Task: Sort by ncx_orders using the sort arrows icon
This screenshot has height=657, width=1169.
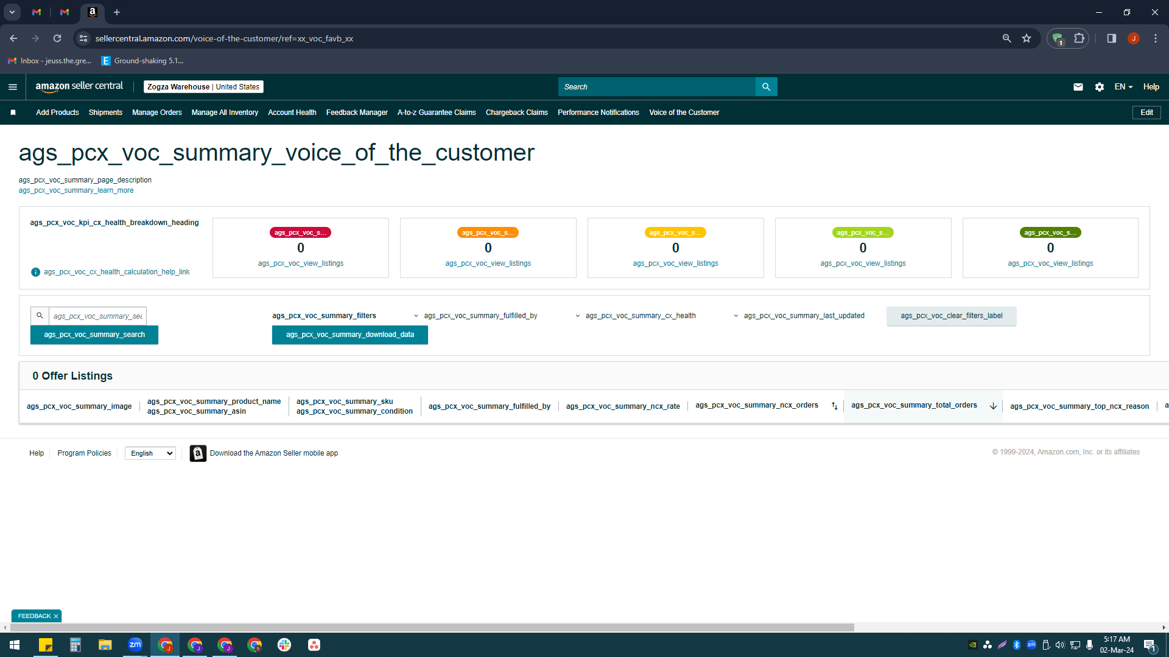Action: [x=834, y=406]
